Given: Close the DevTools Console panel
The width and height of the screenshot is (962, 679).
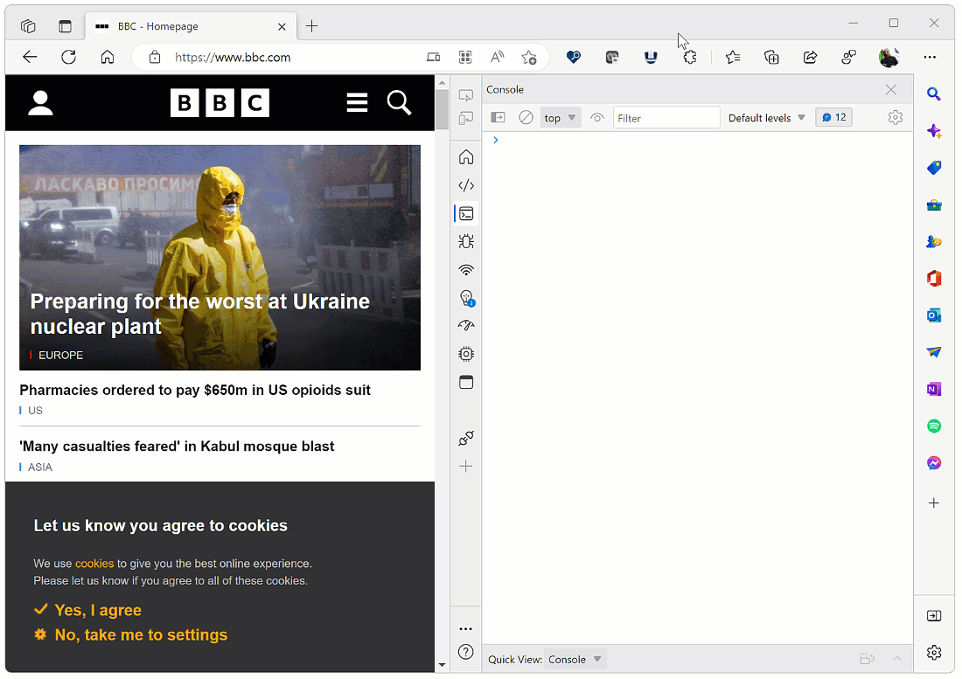Looking at the screenshot, I should tap(891, 89).
